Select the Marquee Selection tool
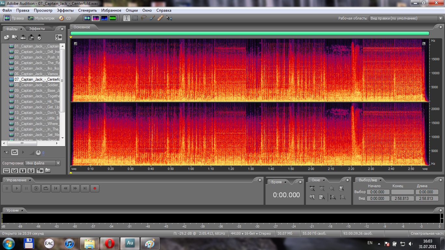The height and width of the screenshot is (250, 445). pyautogui.click(x=135, y=18)
